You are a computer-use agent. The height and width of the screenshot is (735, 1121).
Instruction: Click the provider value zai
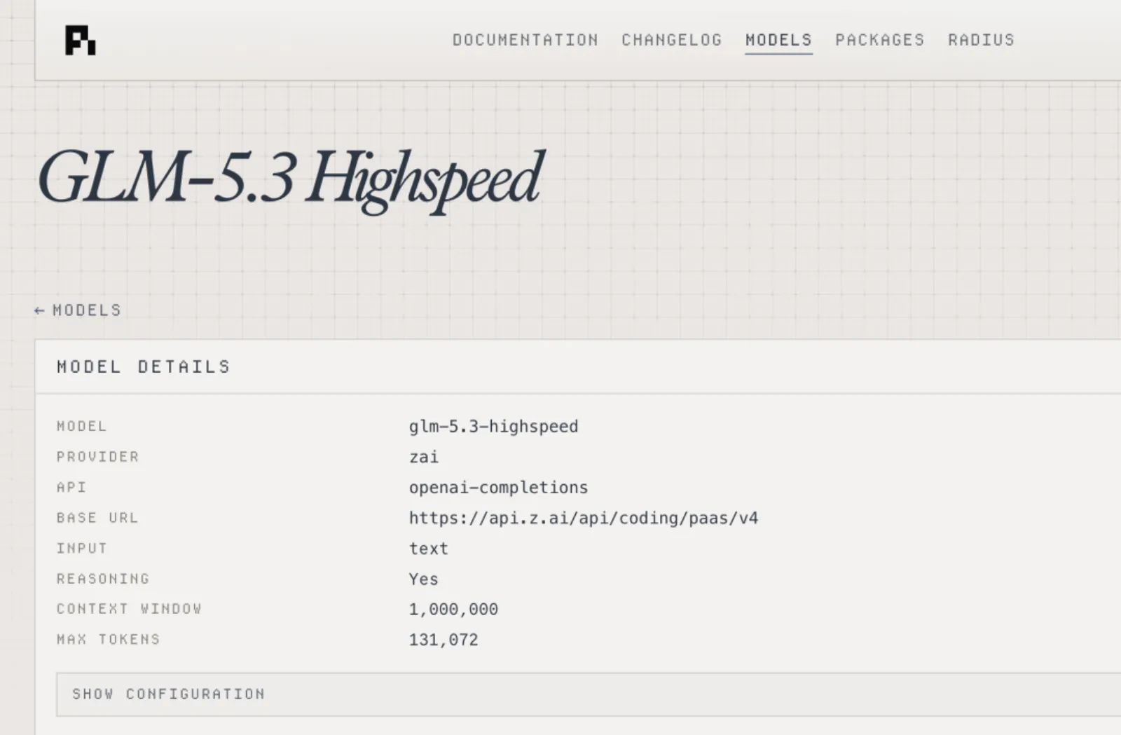pos(423,457)
